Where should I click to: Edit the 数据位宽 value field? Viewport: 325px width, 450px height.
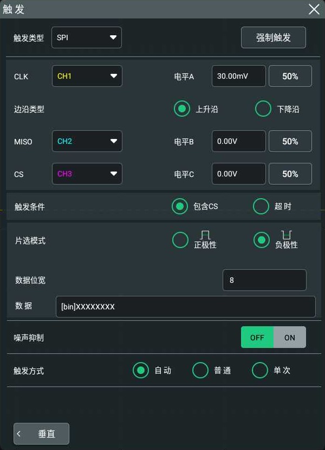click(264, 280)
